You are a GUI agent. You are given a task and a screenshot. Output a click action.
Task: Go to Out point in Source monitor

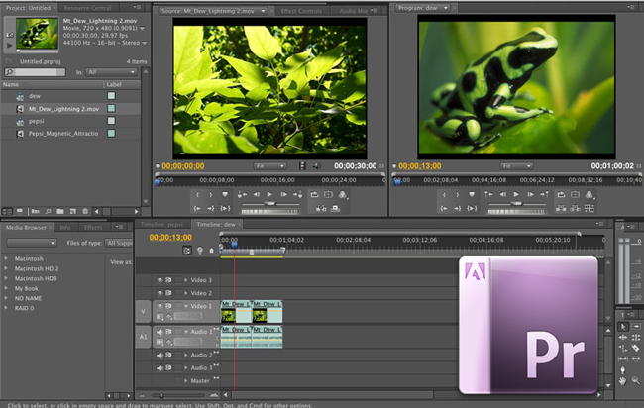211,209
